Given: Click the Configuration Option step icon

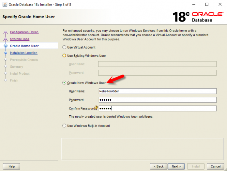Looking at the screenshot, I should 6,32.
